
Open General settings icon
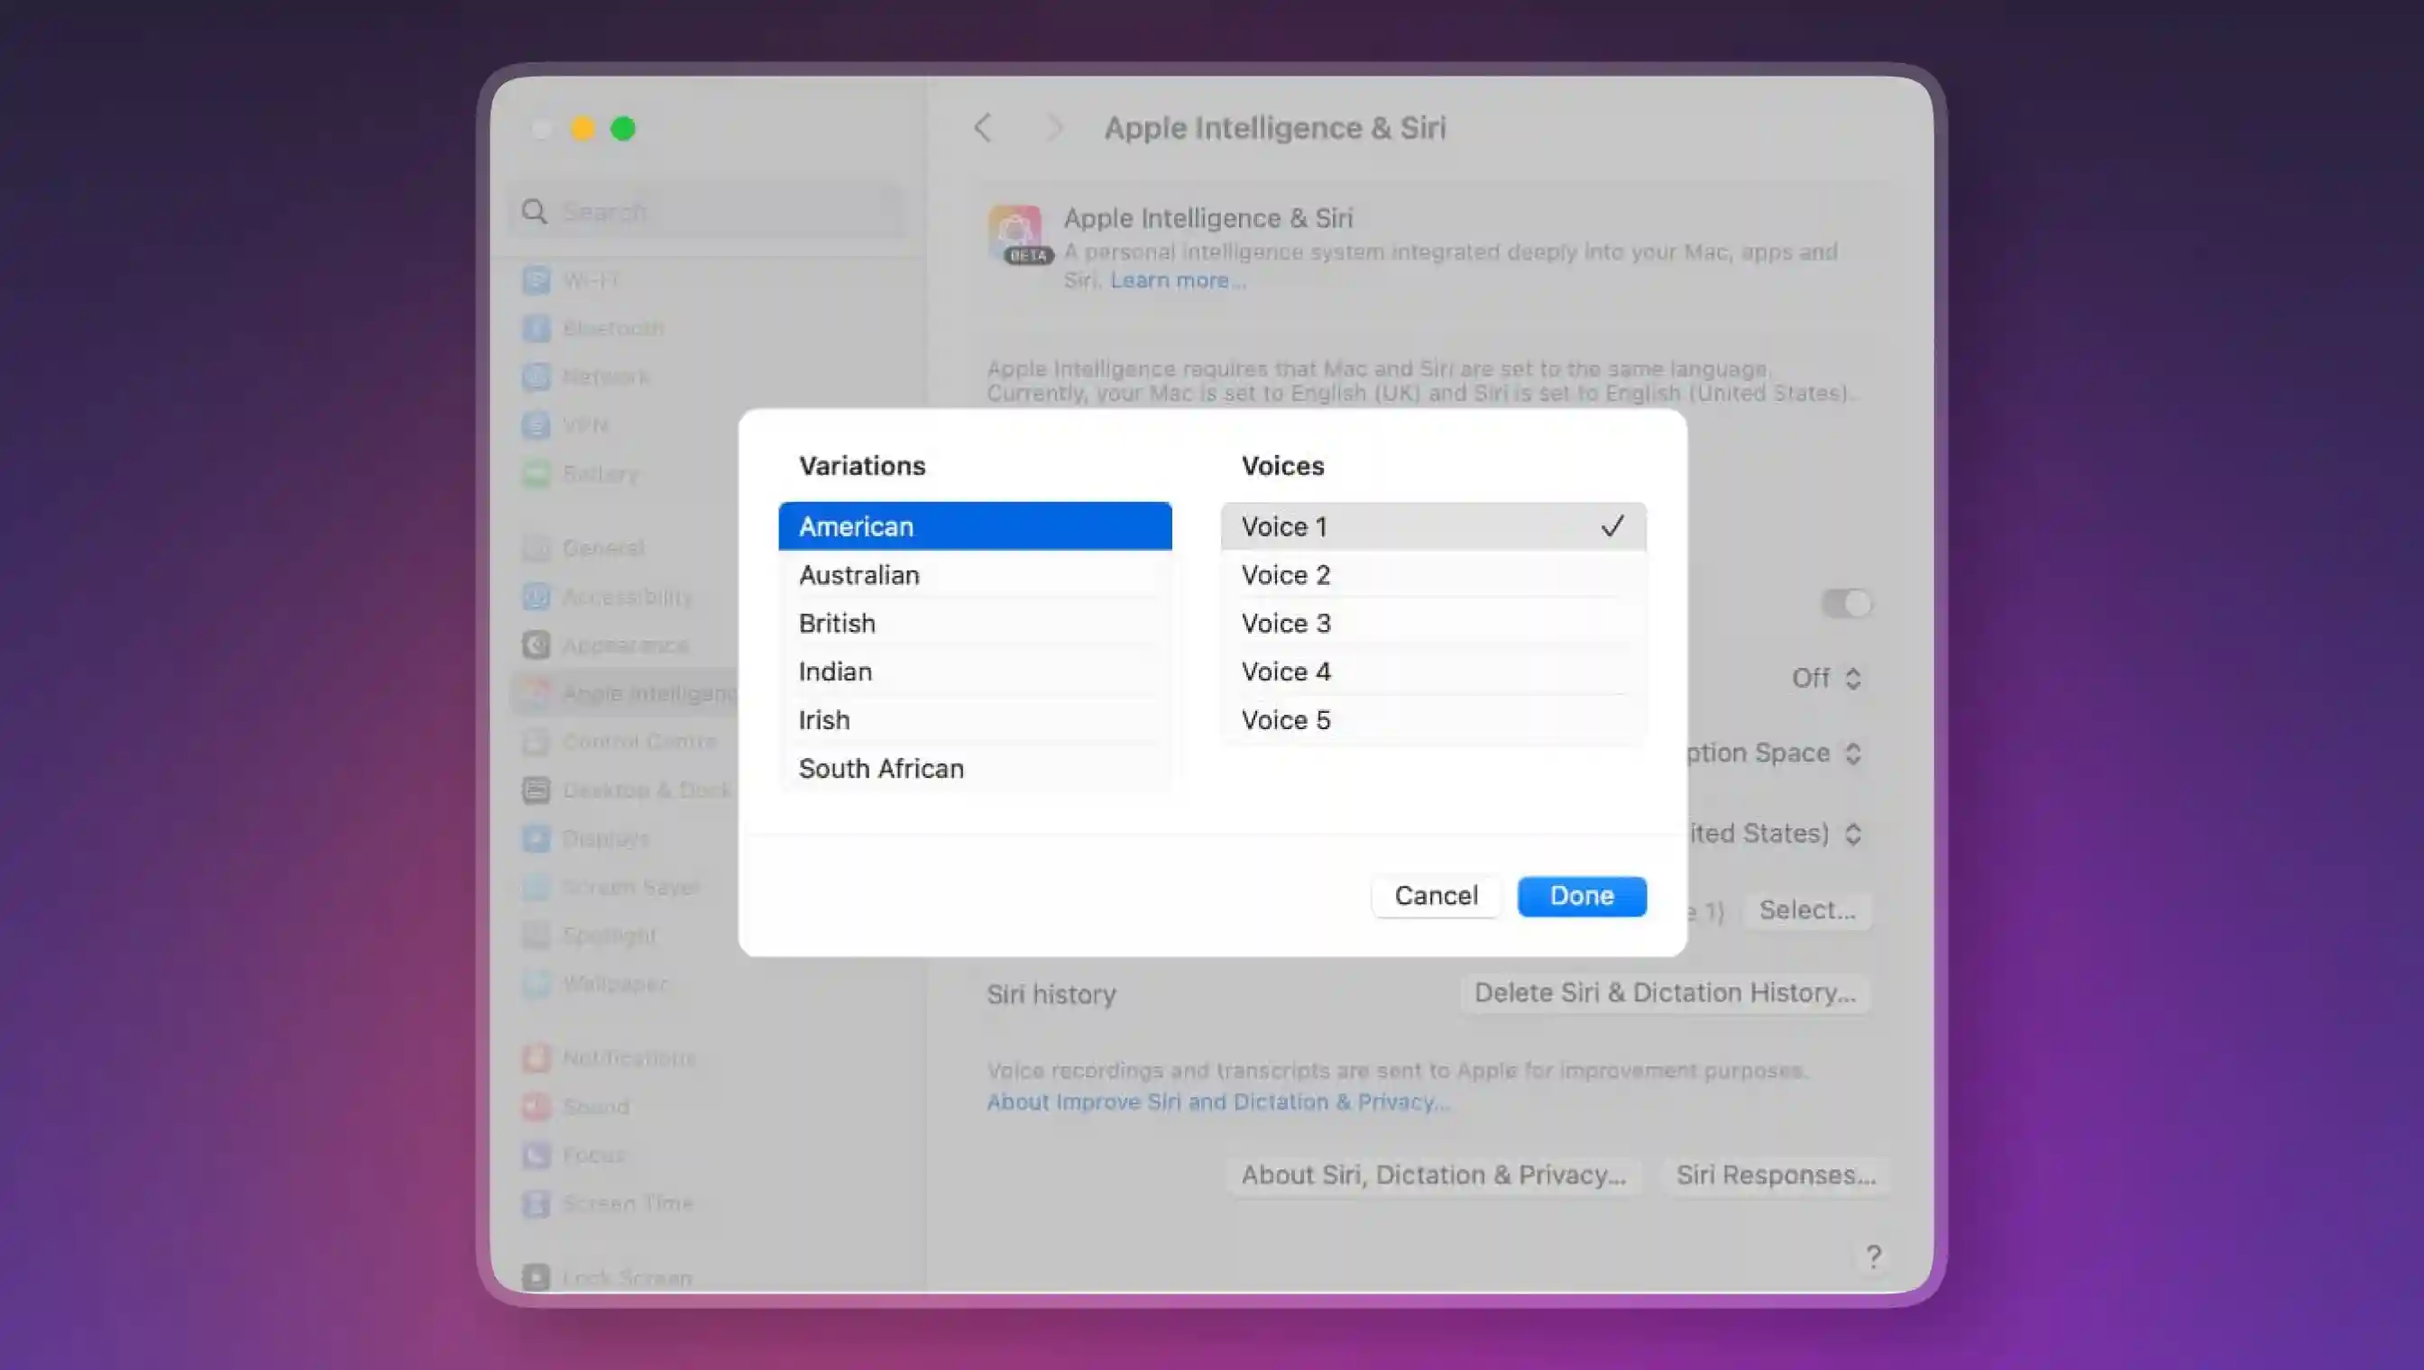coord(536,548)
